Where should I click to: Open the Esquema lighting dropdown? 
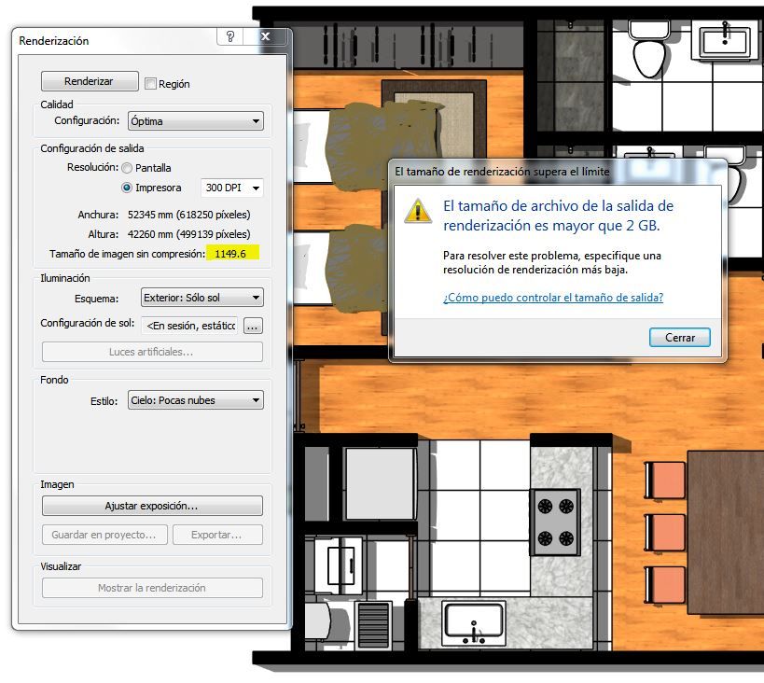point(202,298)
